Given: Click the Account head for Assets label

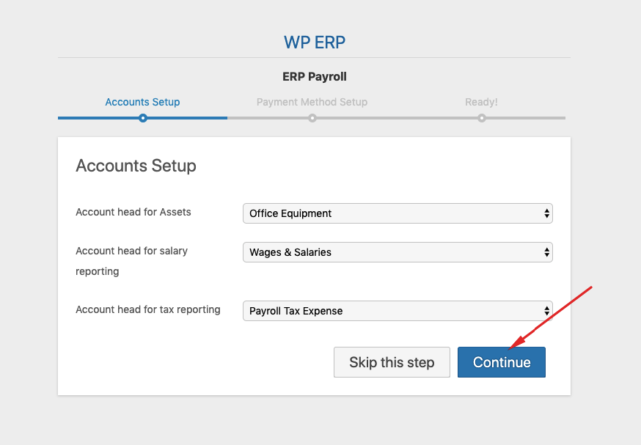Looking at the screenshot, I should 133,212.
